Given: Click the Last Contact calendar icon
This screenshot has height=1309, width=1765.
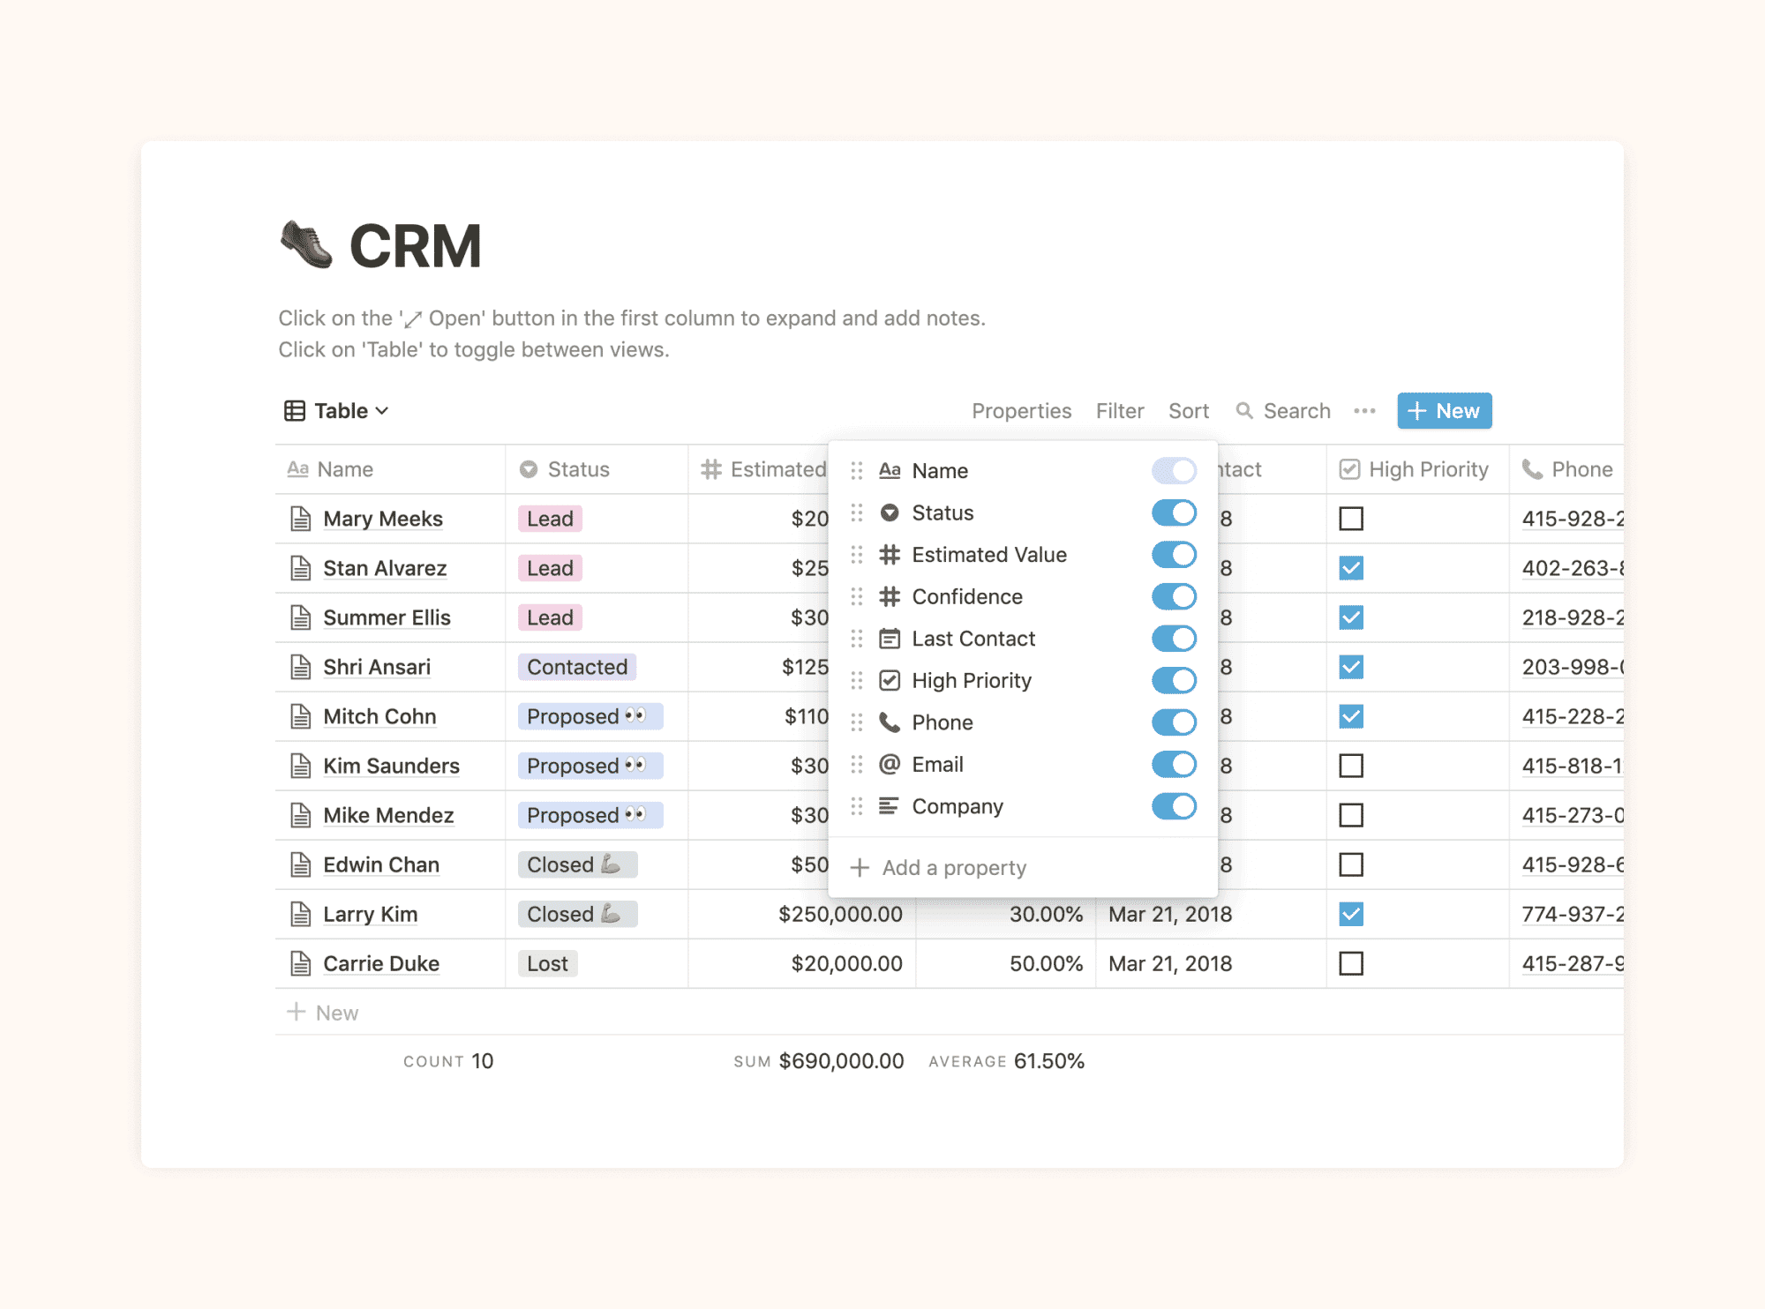Looking at the screenshot, I should (890, 640).
